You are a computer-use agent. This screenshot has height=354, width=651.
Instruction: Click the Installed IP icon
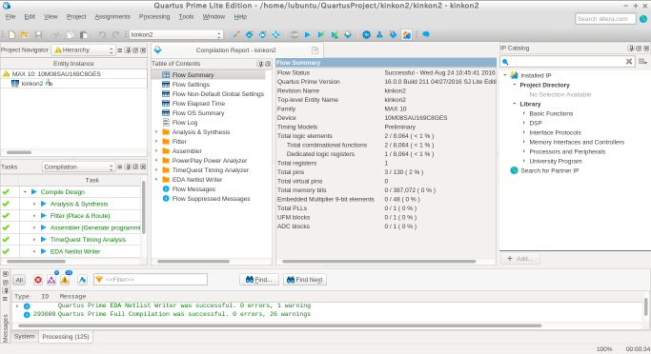coord(514,75)
